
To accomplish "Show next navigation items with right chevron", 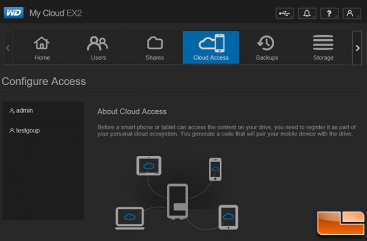I will coord(357,48).
